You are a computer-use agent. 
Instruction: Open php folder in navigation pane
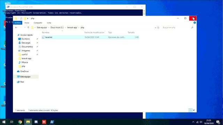[23, 66]
